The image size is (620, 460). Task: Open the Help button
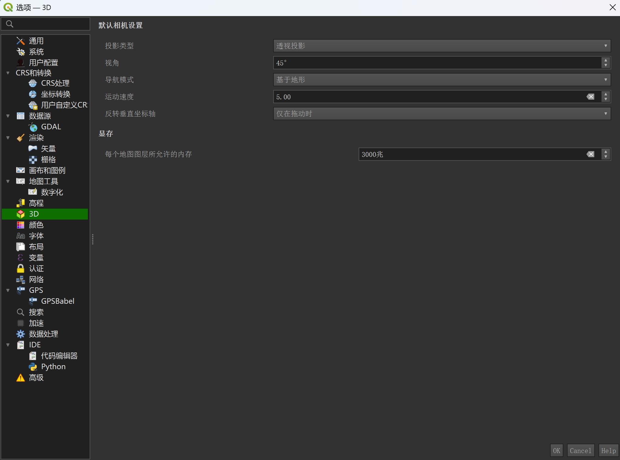(608, 451)
